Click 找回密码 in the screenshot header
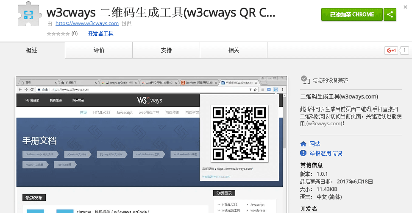Image resolution: width=412 pixels, height=213 pixels. point(78,101)
